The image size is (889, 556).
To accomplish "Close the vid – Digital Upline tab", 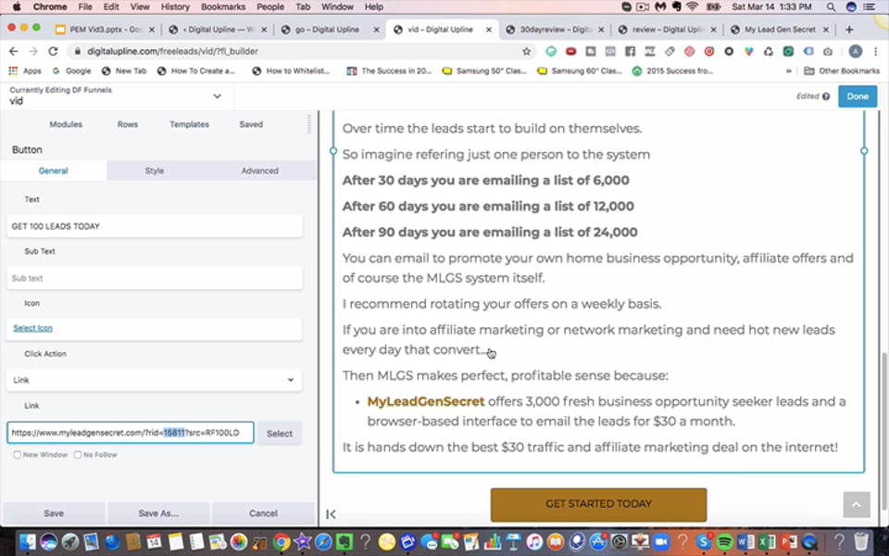I will pos(489,30).
